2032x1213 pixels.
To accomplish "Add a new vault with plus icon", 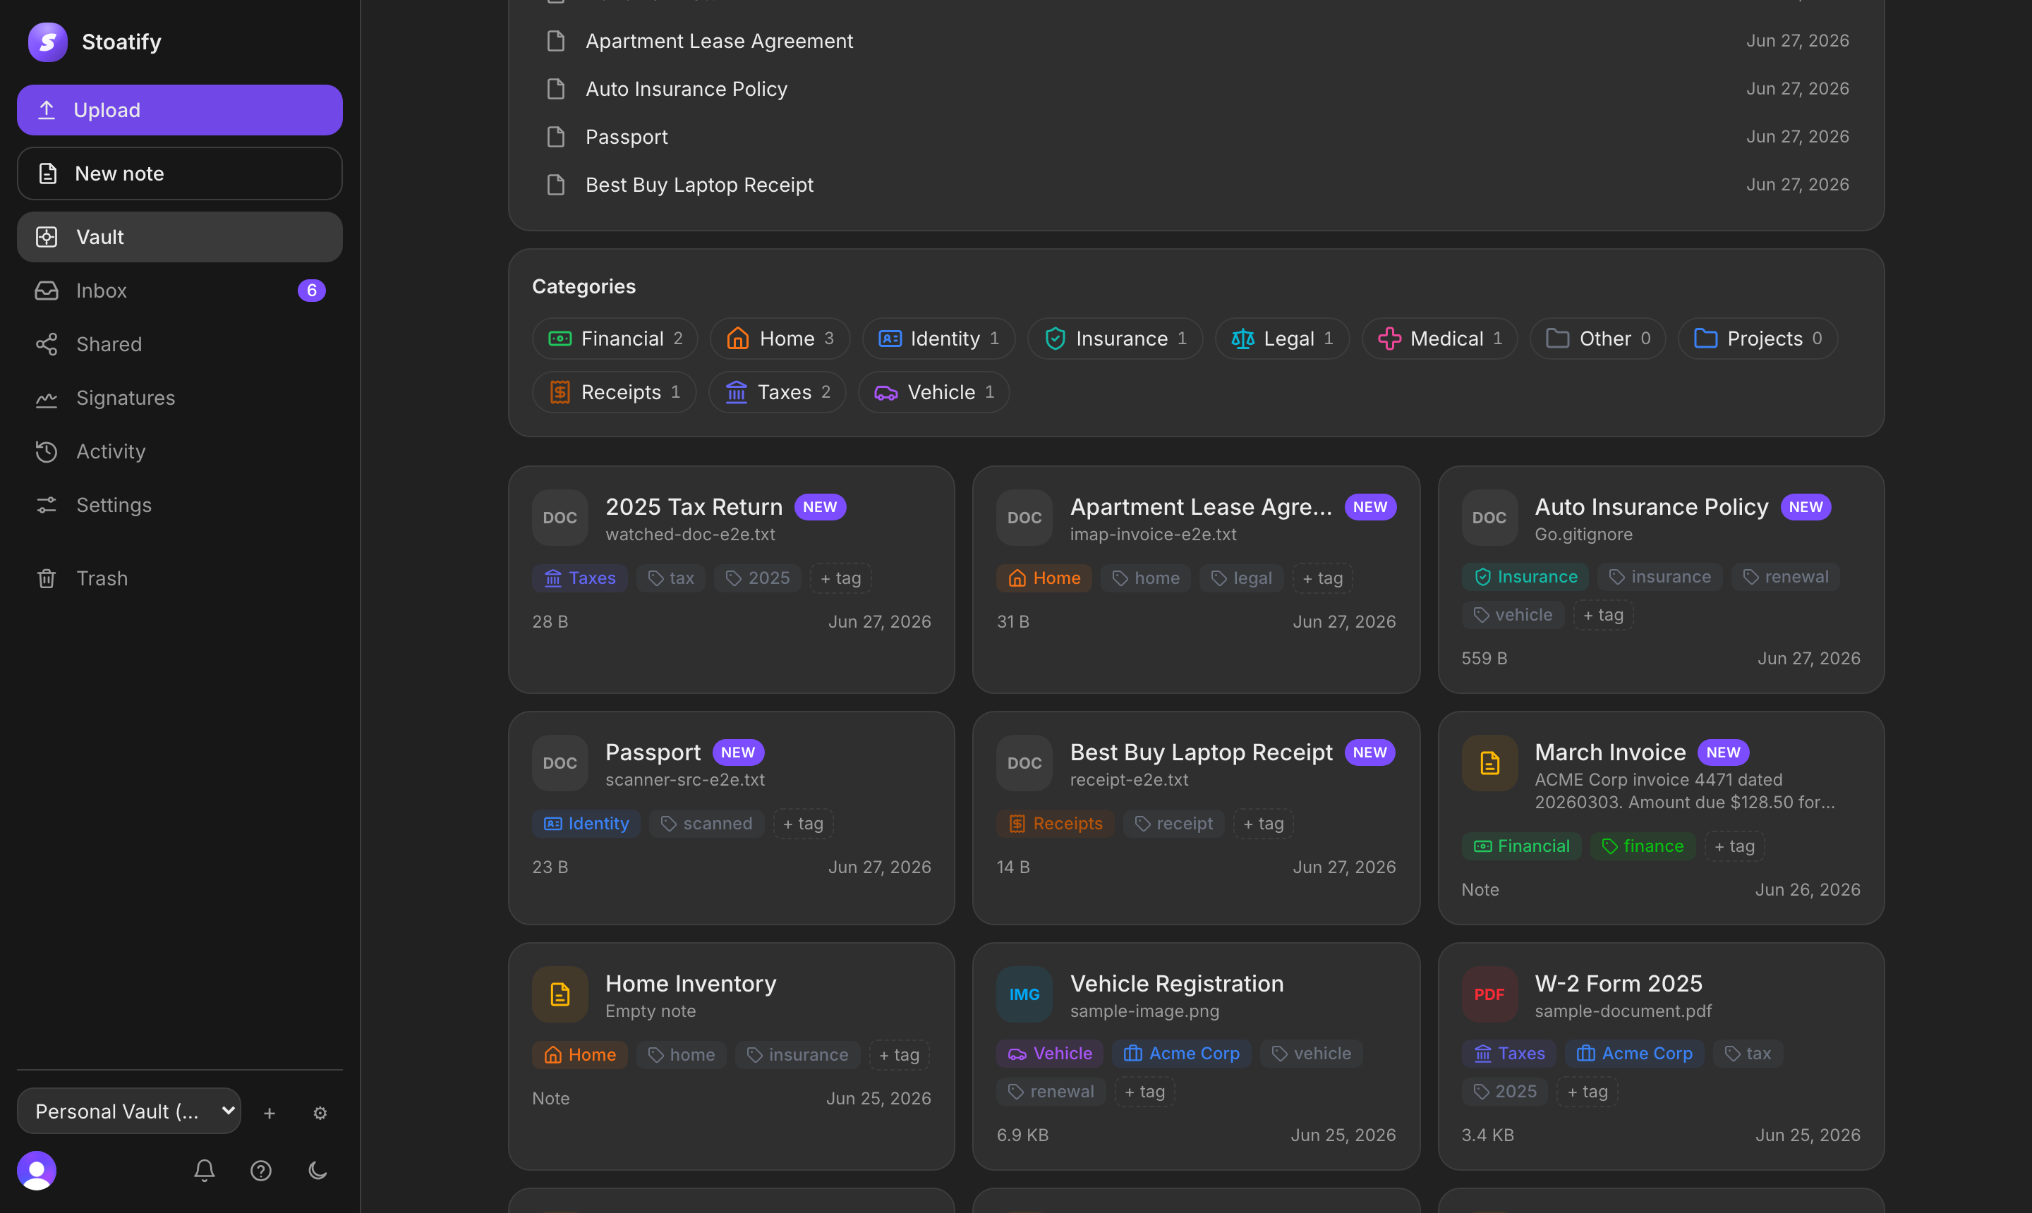I will click(x=269, y=1112).
